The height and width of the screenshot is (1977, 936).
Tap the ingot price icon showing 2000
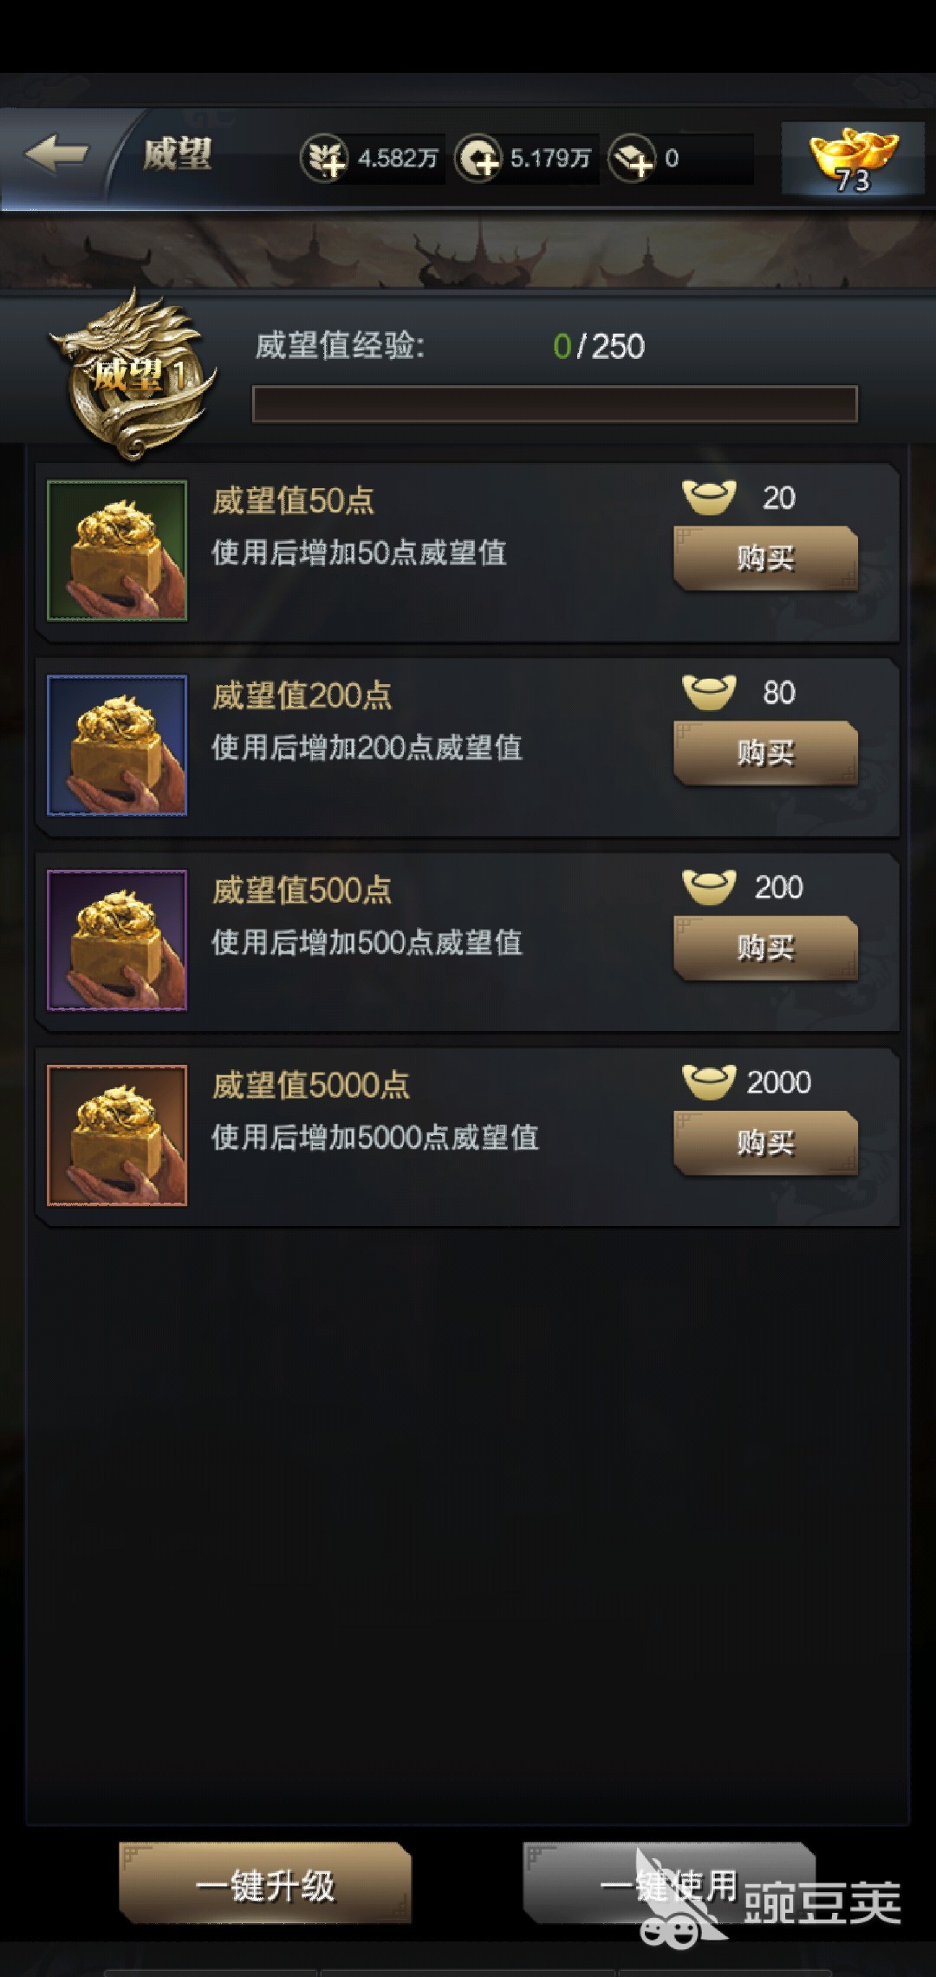[709, 1082]
